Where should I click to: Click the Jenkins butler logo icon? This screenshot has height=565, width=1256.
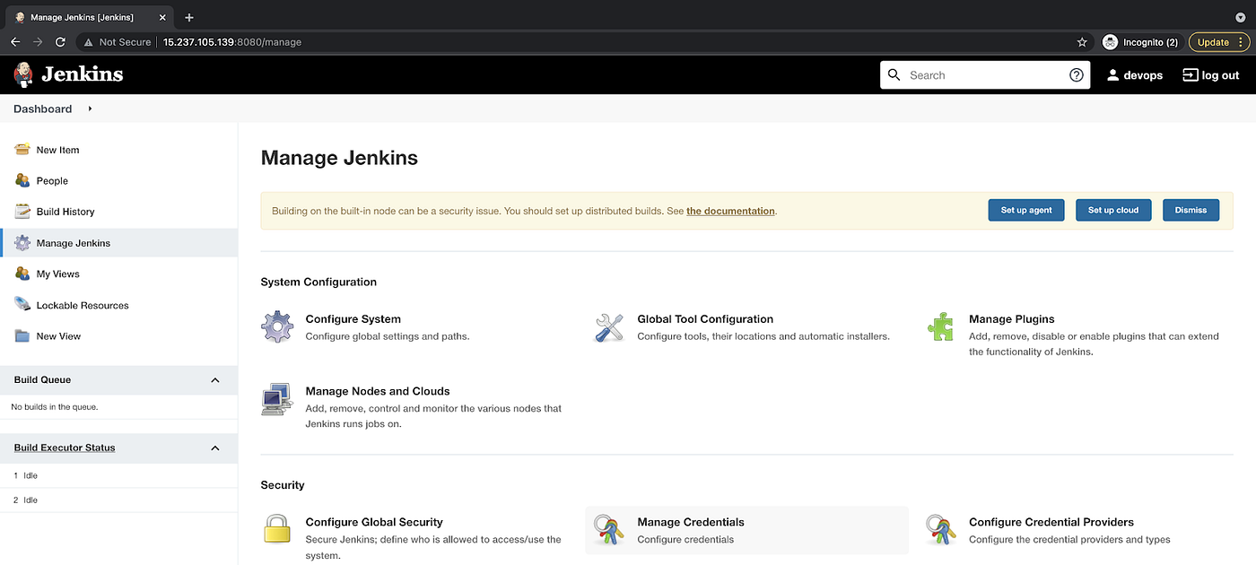click(23, 75)
